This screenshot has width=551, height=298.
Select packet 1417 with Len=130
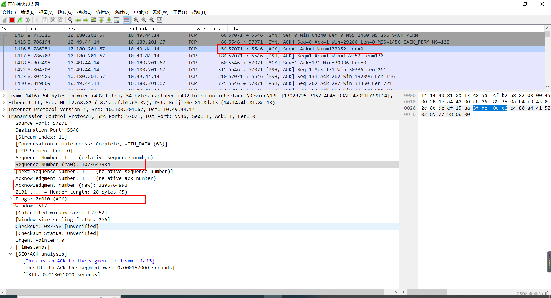click(272, 56)
